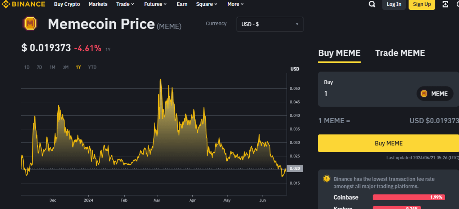The height and width of the screenshot is (209, 459).
Task: Click the Memecoin pixel coin logo
Action: tap(30, 24)
